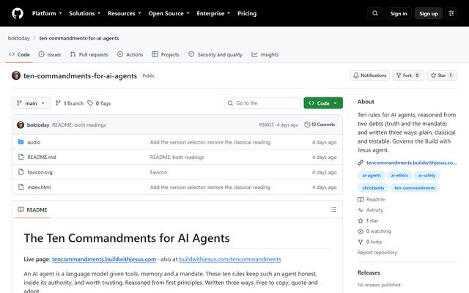Open buildwithjesus.com/tencommandments link in README
469x293 pixels.
[229, 259]
